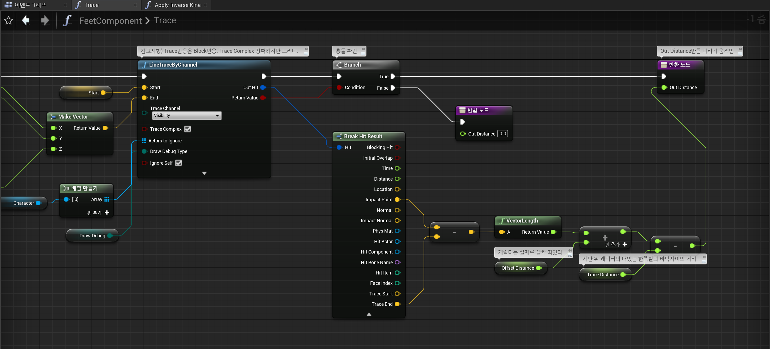This screenshot has height=349, width=770.
Task: Open the Trace Channel Visibility dropdown
Action: (187, 115)
